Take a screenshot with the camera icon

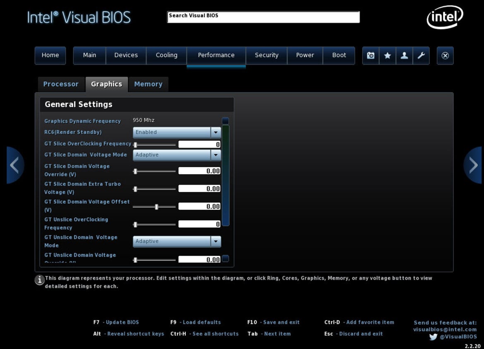pos(371,55)
